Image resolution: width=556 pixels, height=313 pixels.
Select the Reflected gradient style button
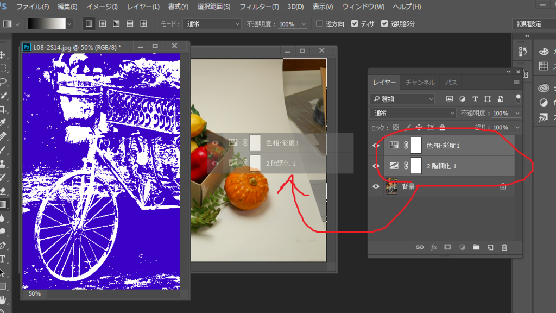130,24
